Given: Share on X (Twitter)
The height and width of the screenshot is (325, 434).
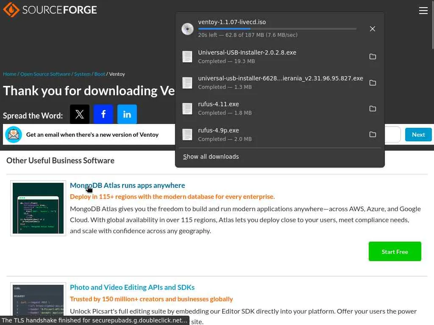Looking at the screenshot, I should click(80, 114).
